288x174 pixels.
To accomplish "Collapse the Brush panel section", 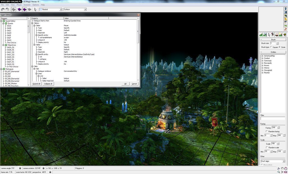I will coord(261,40).
